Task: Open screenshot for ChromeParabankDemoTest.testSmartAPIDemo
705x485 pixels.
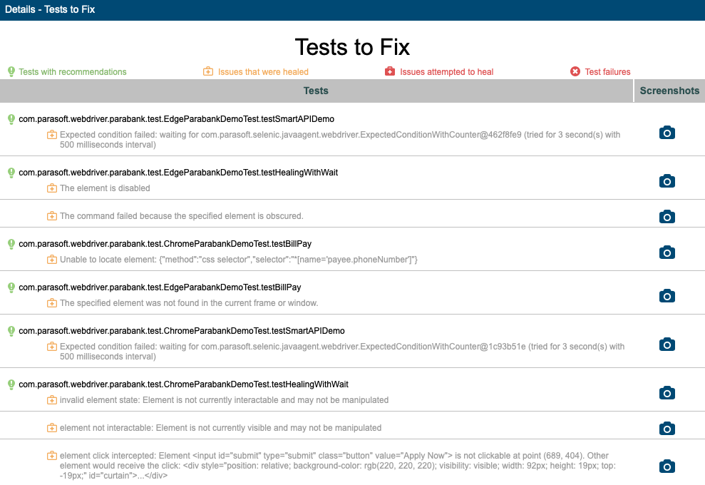Action: (x=667, y=344)
